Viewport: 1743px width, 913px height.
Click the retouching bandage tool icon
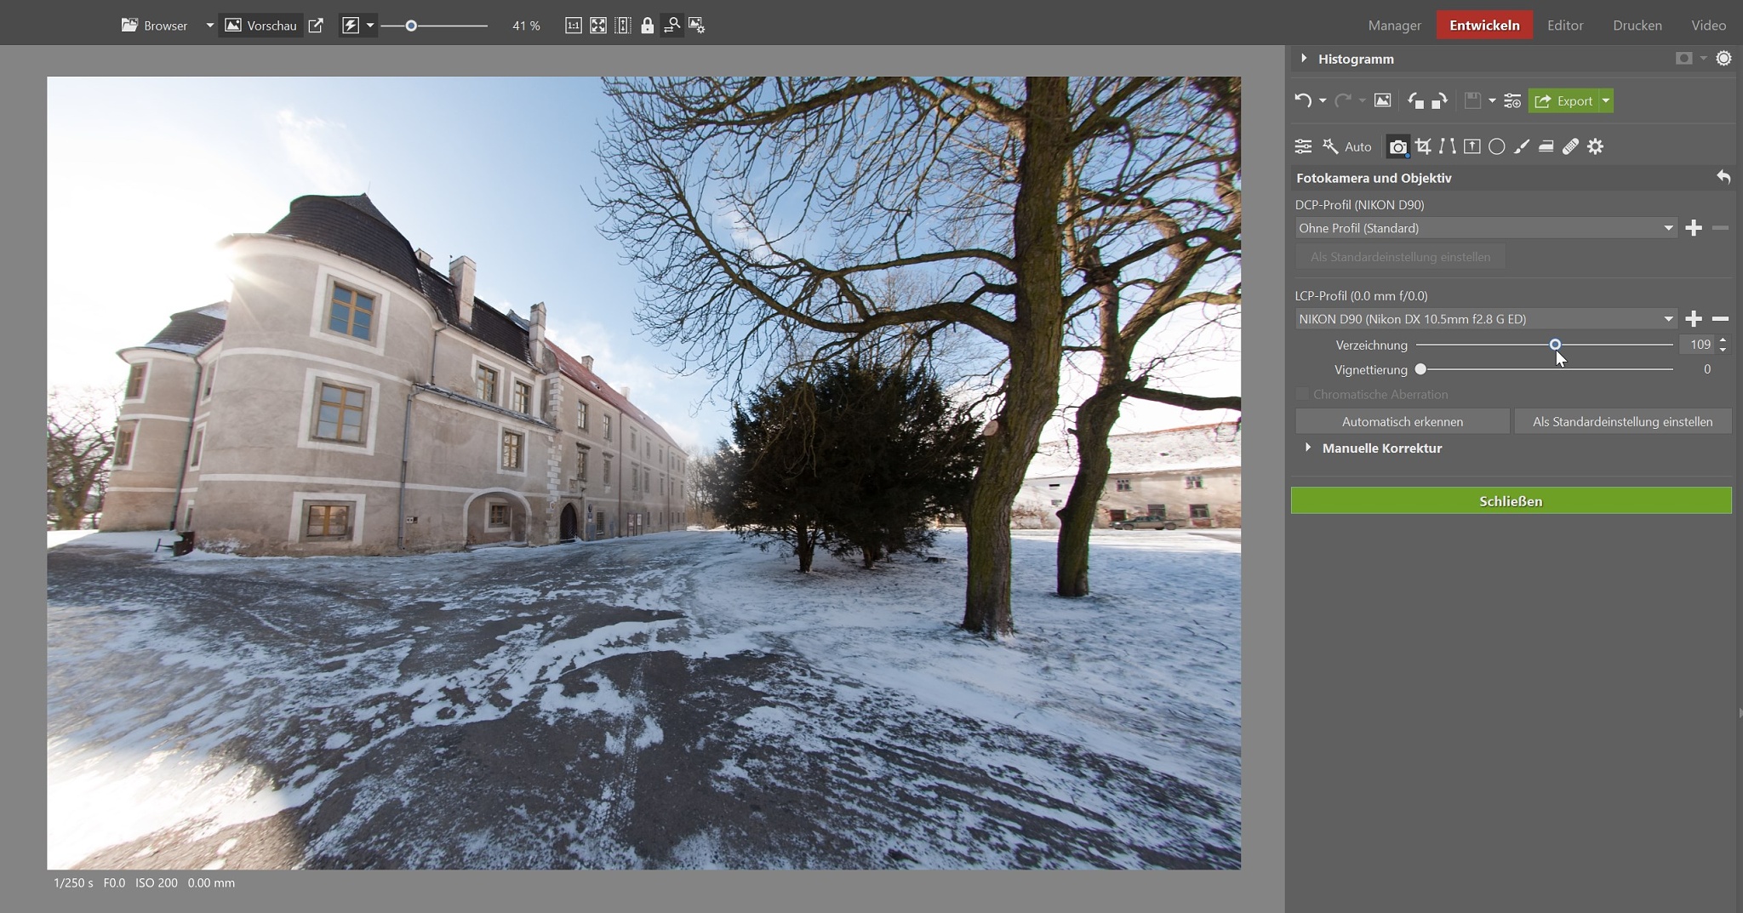coord(1570,146)
